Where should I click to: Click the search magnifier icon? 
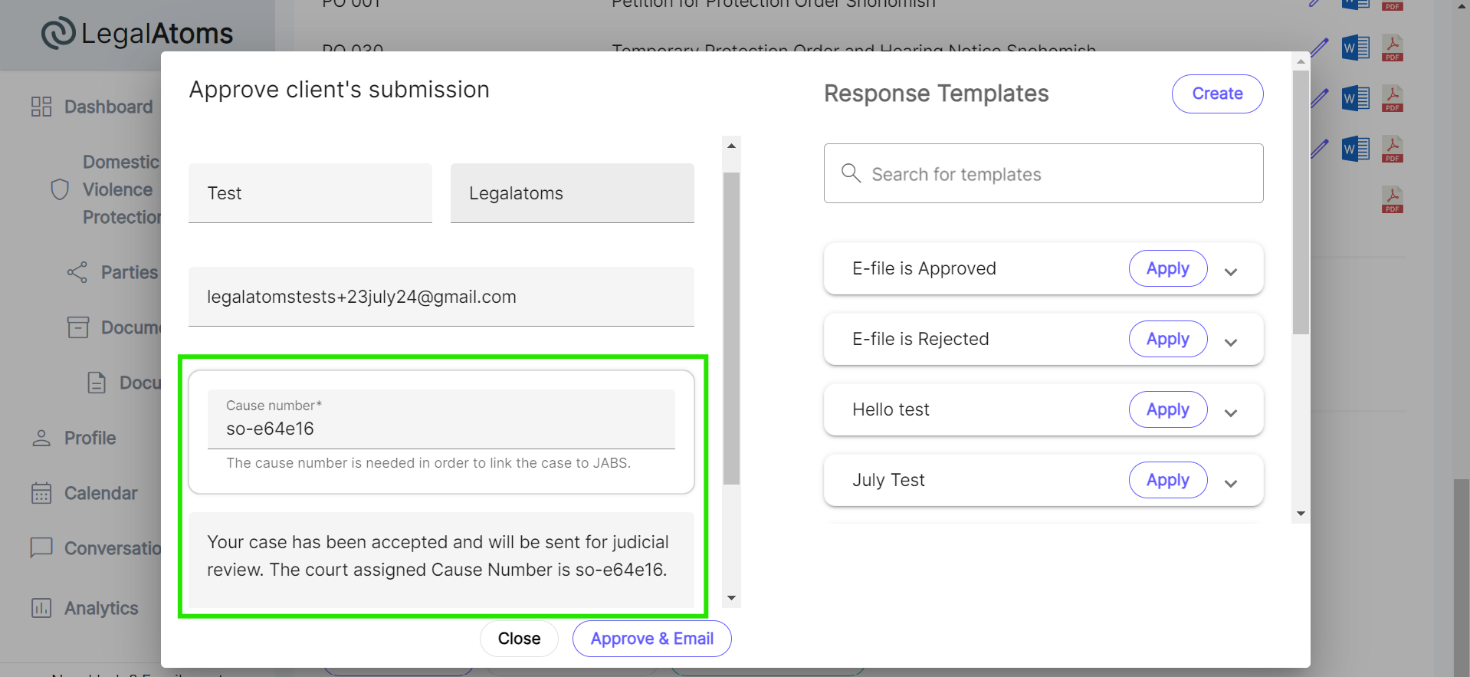(x=851, y=173)
